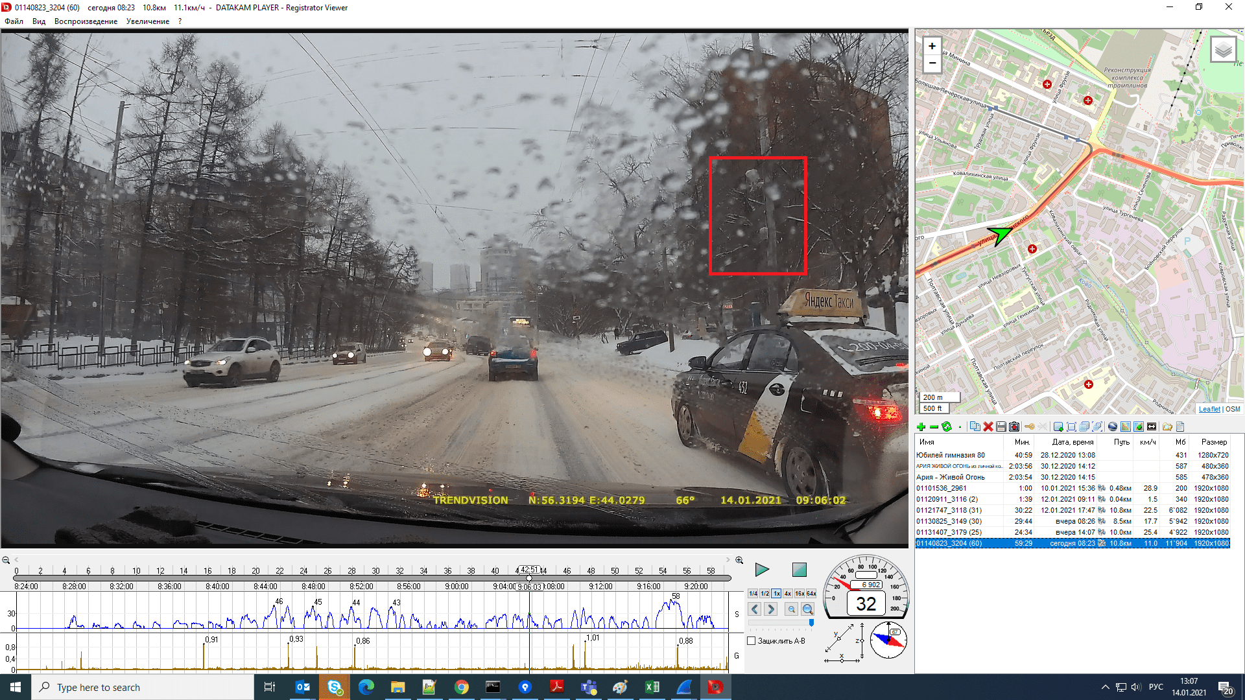Click the Leaflet link on map

1209,409
